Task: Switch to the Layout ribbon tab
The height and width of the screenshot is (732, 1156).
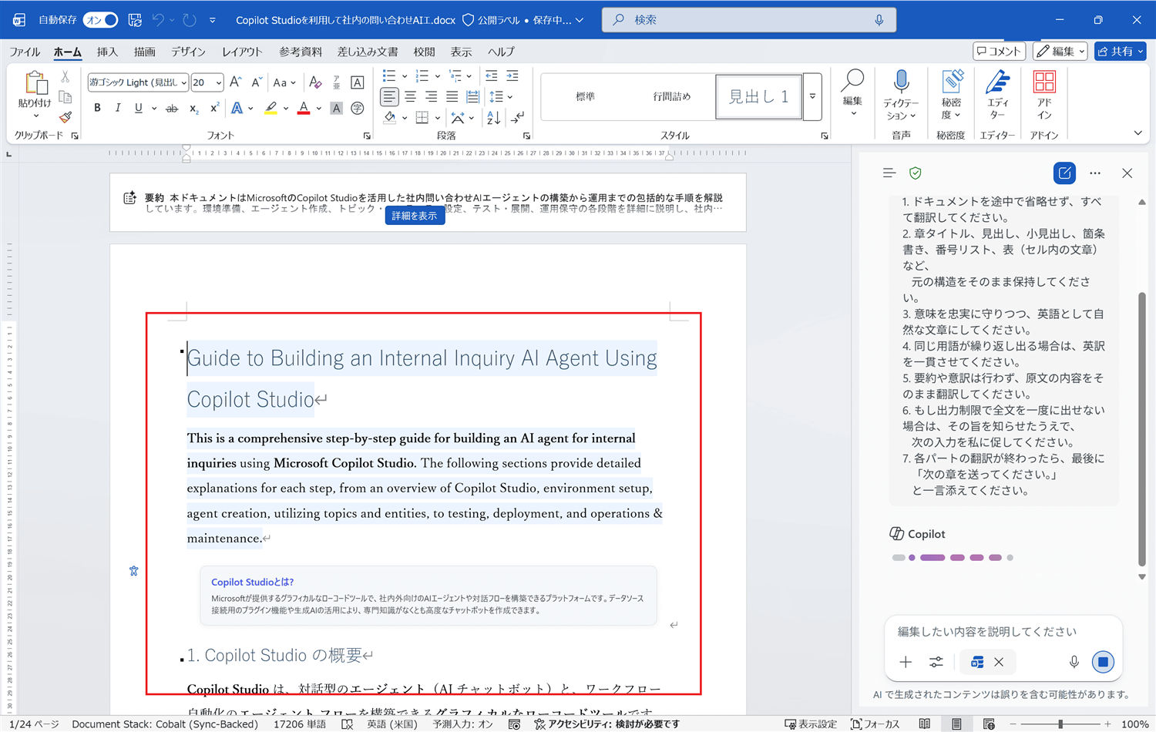Action: point(242,52)
